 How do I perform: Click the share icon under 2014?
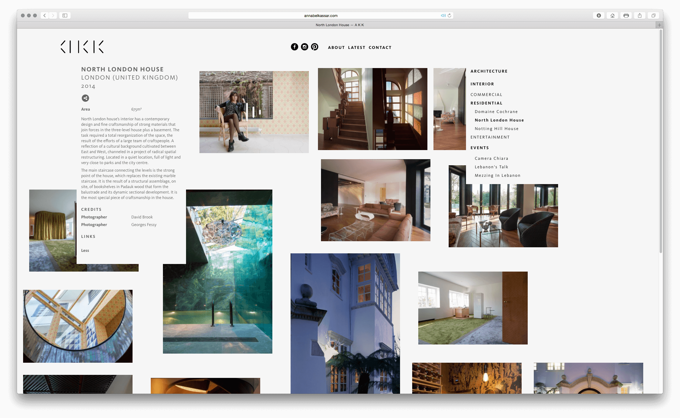click(x=85, y=98)
